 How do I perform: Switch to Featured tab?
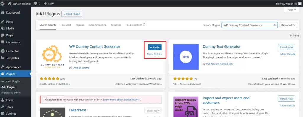point(66,25)
